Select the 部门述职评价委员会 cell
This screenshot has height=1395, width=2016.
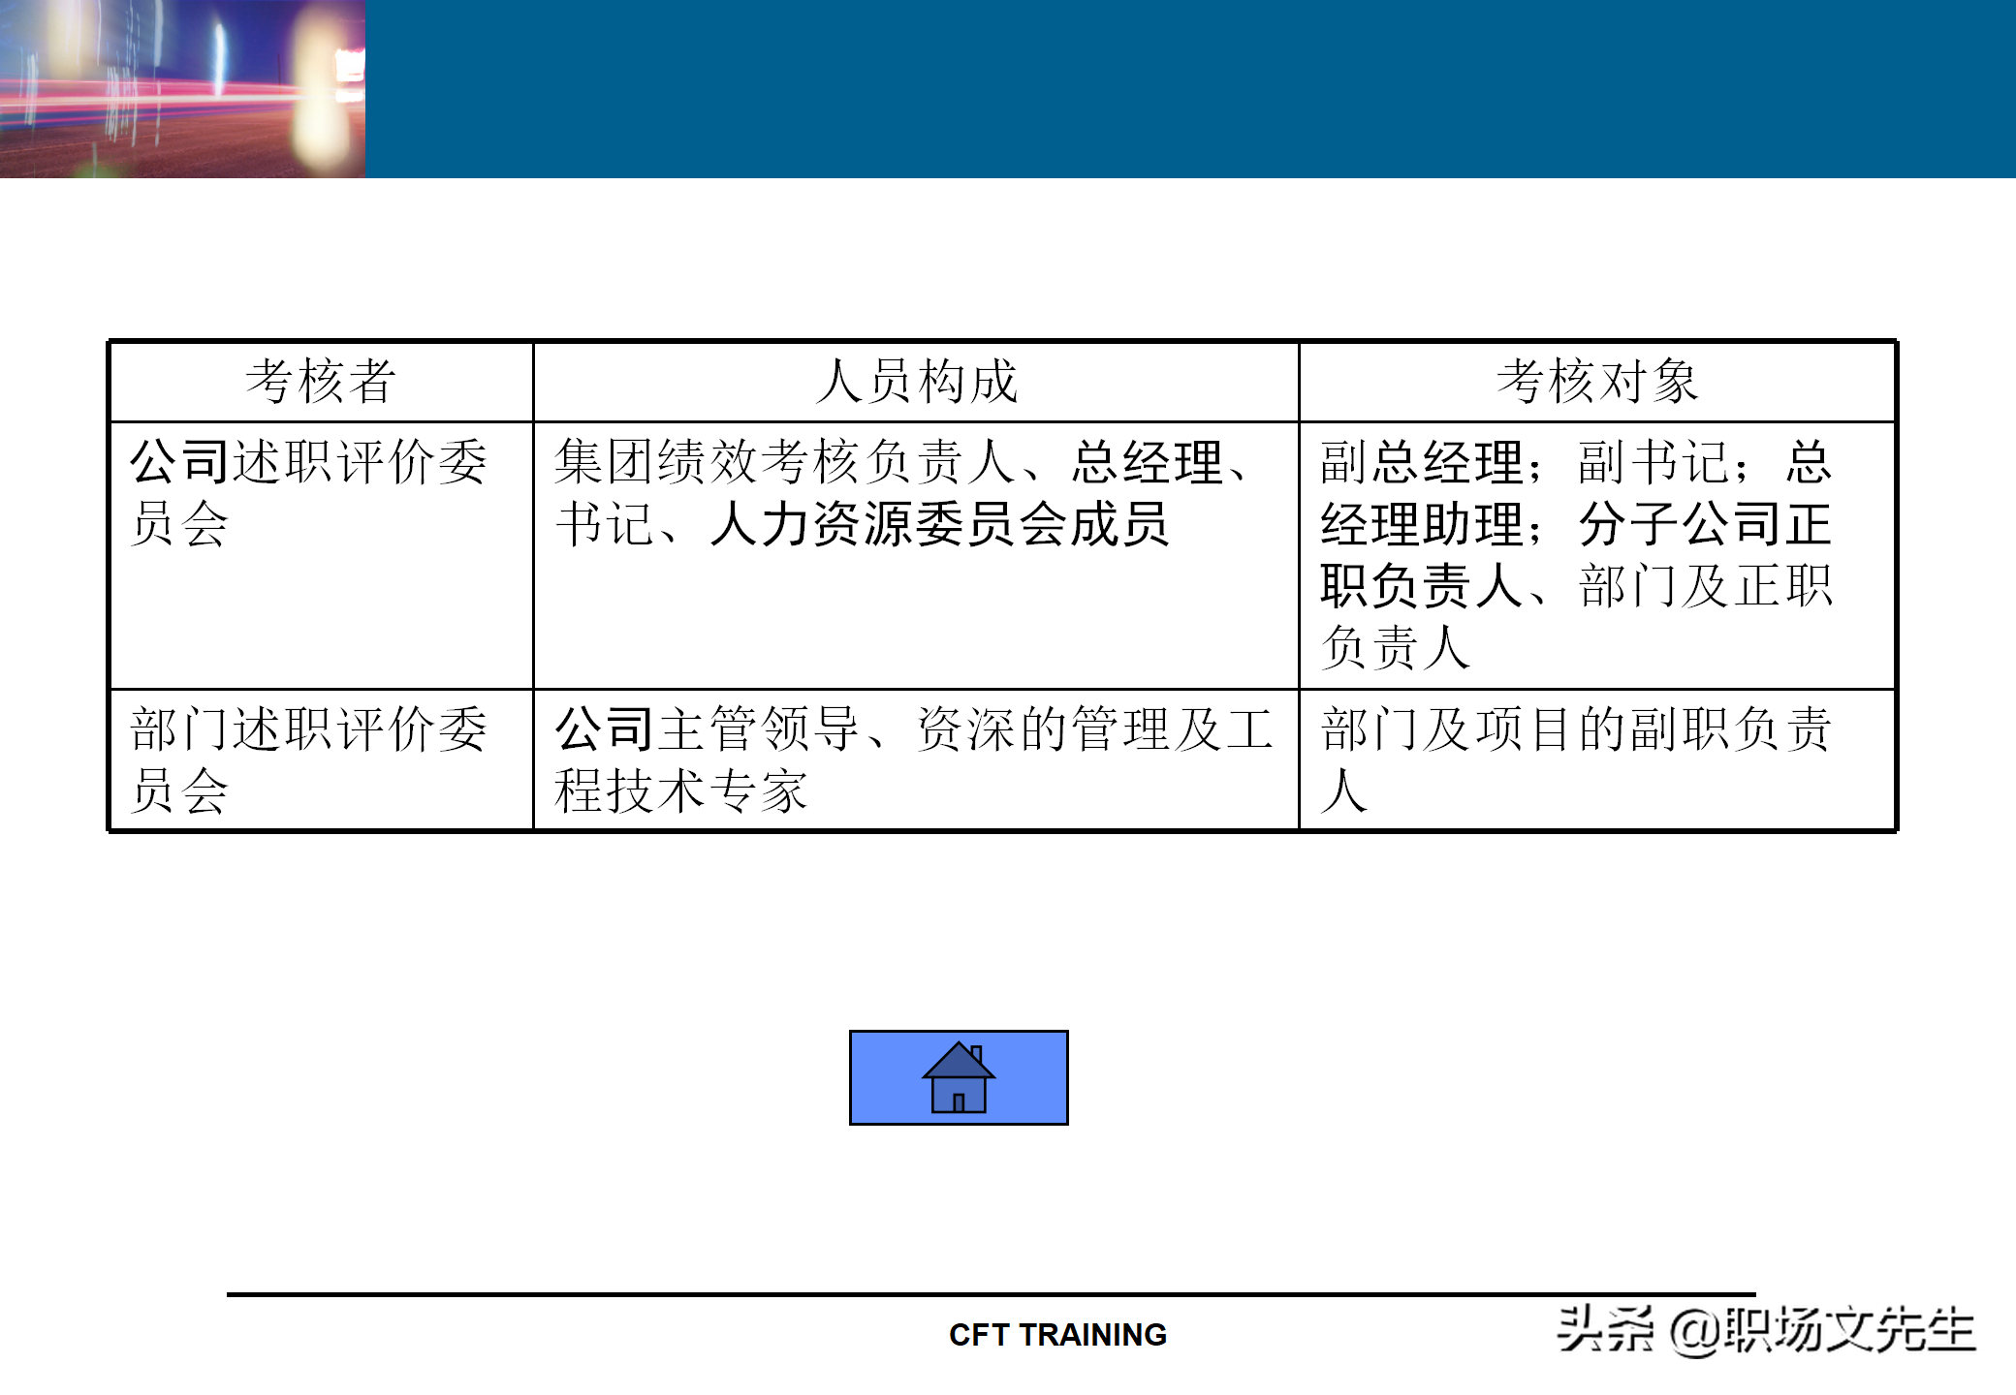308,759
